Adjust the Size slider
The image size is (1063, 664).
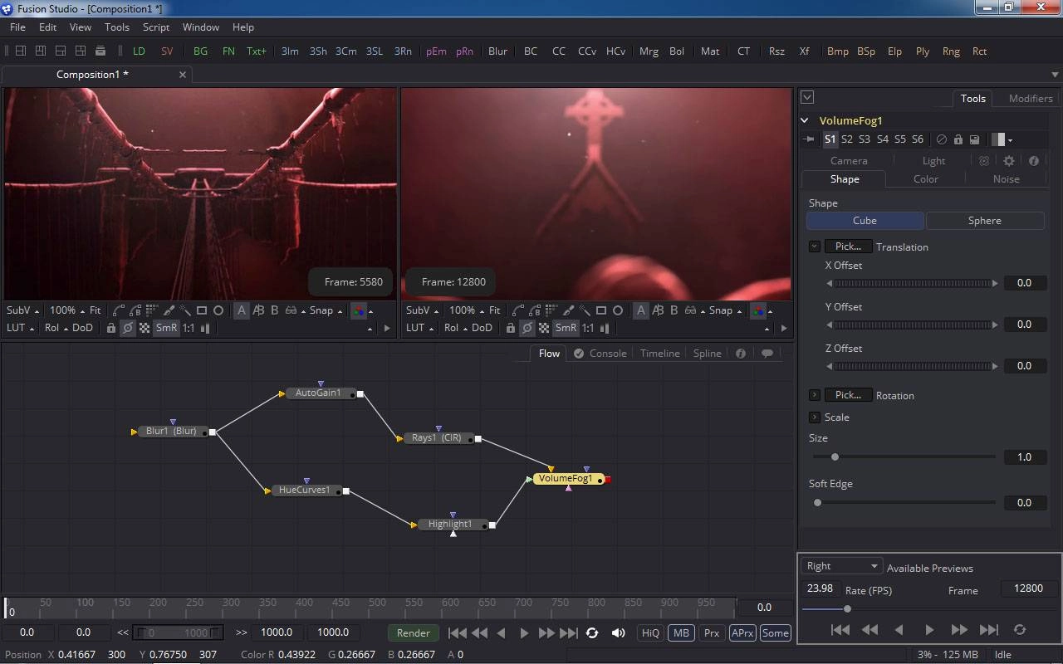[x=904, y=456]
